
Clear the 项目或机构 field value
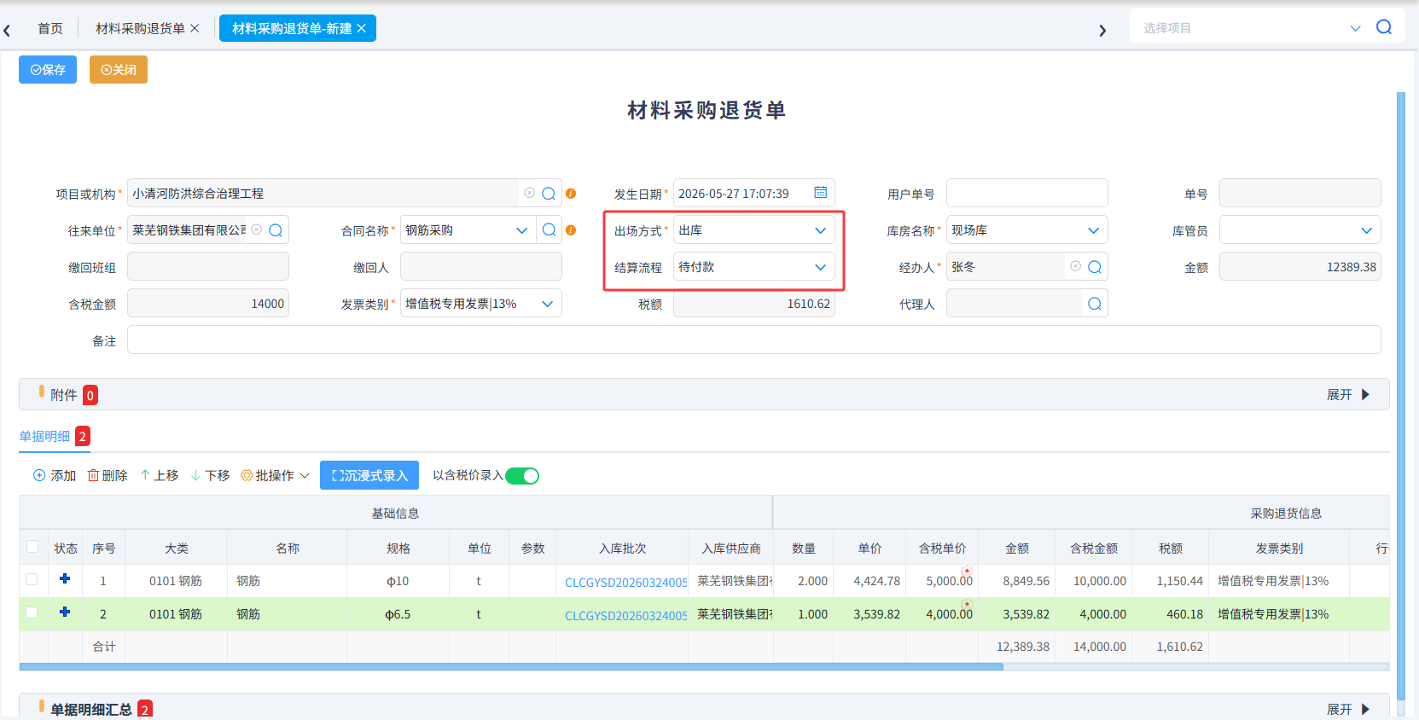[x=529, y=193]
